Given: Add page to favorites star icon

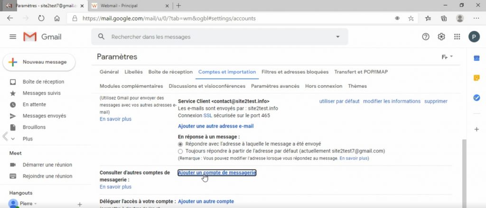Looking at the screenshot, I should [x=411, y=18].
